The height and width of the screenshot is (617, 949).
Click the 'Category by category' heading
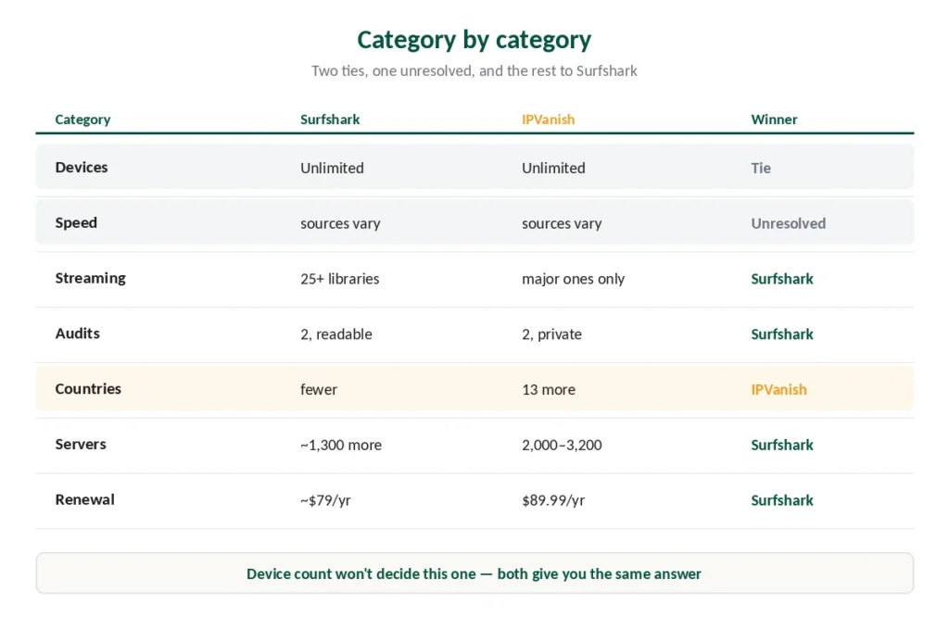pos(474,40)
